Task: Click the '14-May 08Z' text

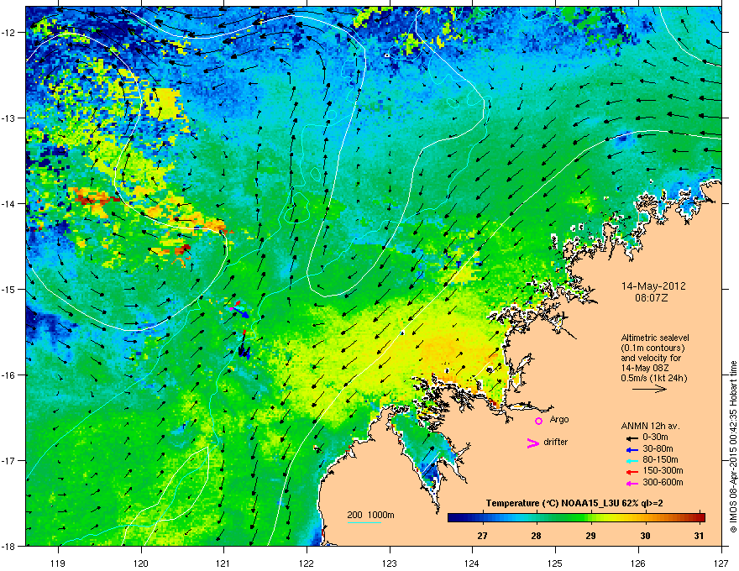Action: [645, 368]
